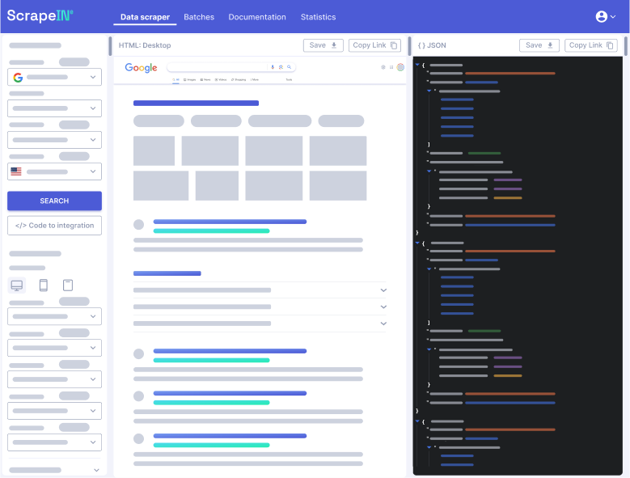Collapse the second JSON object node

coord(416,243)
